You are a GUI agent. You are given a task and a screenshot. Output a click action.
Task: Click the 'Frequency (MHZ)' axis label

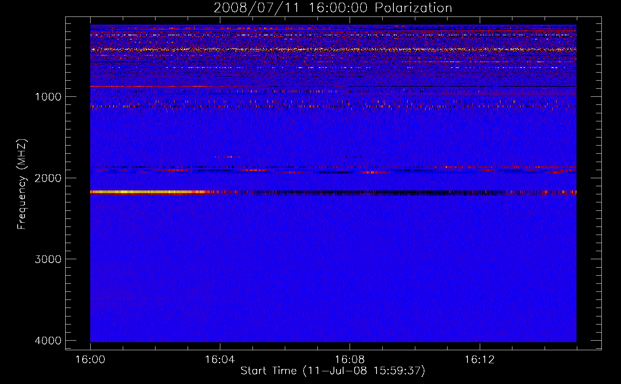[22, 184]
